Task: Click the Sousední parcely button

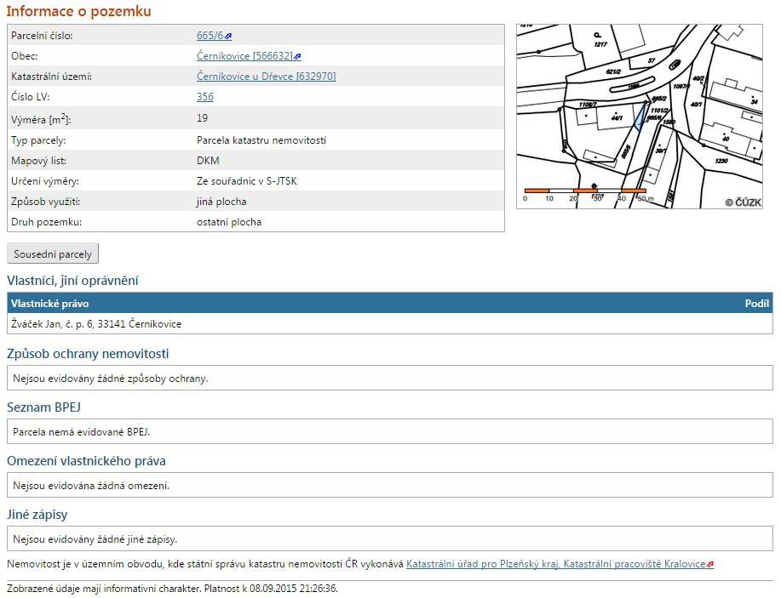Action: [53, 253]
